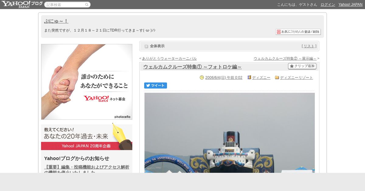This screenshot has height=191, width=365.
Task: Click お気に入りの人の登録／削除 button
Action: [x=298, y=32]
